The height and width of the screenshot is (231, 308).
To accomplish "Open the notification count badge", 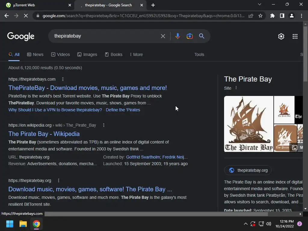I will 300,224.
